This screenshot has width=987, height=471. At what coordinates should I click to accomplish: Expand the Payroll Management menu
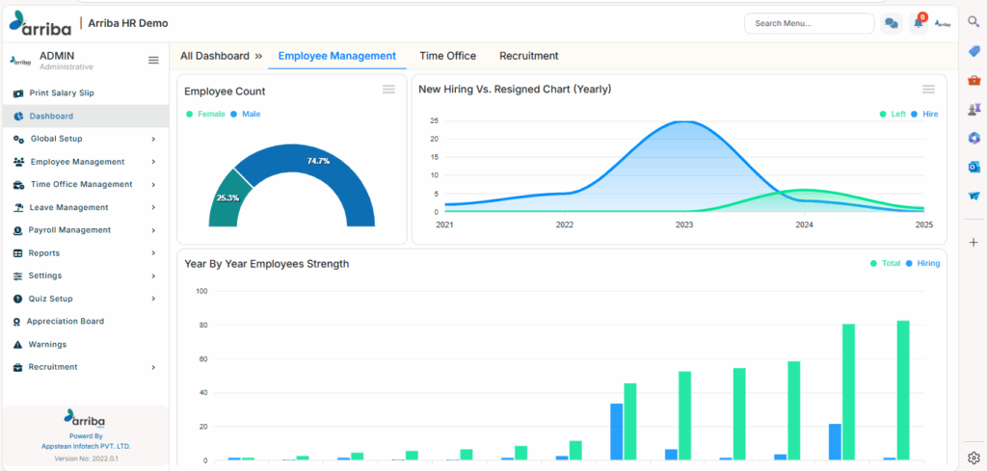pyautogui.click(x=85, y=230)
